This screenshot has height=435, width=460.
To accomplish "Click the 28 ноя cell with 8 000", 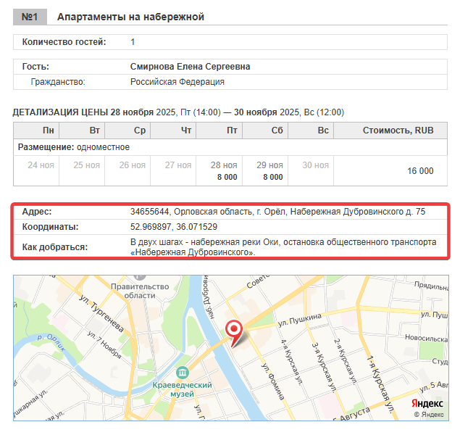I will (219, 171).
